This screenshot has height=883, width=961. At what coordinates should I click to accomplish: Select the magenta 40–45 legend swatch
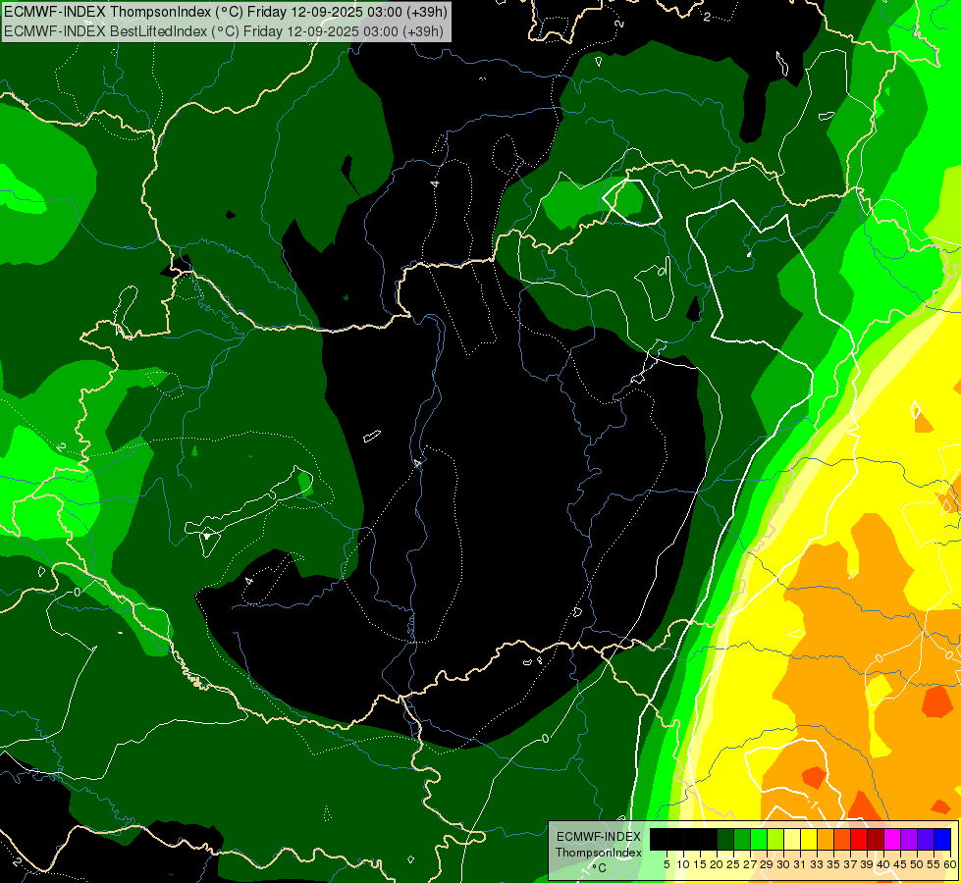(892, 839)
